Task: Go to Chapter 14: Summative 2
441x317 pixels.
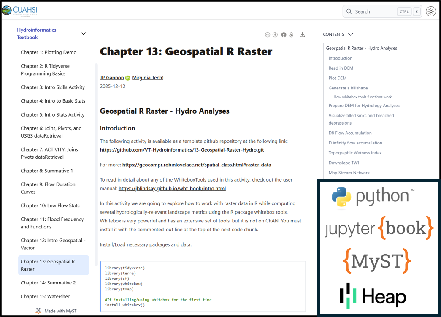Action: coord(48,283)
